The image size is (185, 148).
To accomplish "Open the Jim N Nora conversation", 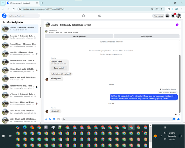I will 20,103.
